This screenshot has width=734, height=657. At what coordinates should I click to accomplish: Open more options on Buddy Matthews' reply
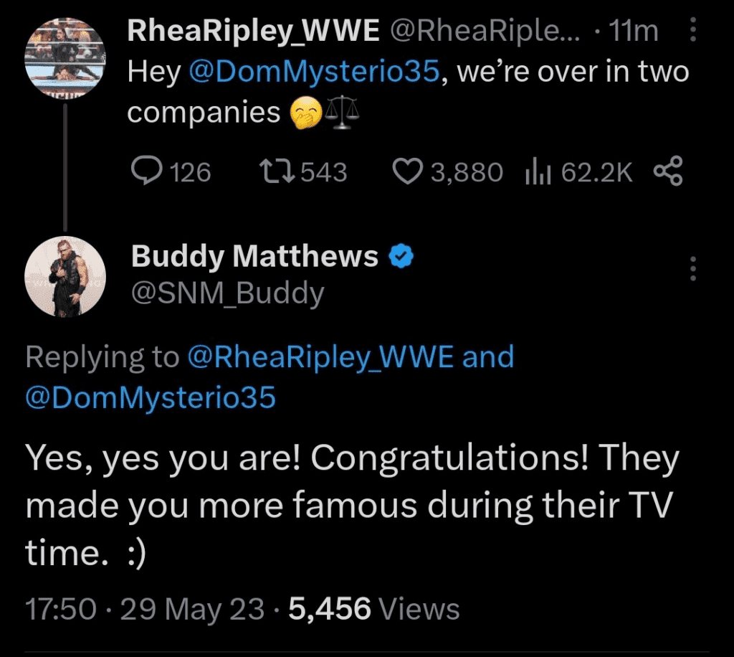click(692, 268)
